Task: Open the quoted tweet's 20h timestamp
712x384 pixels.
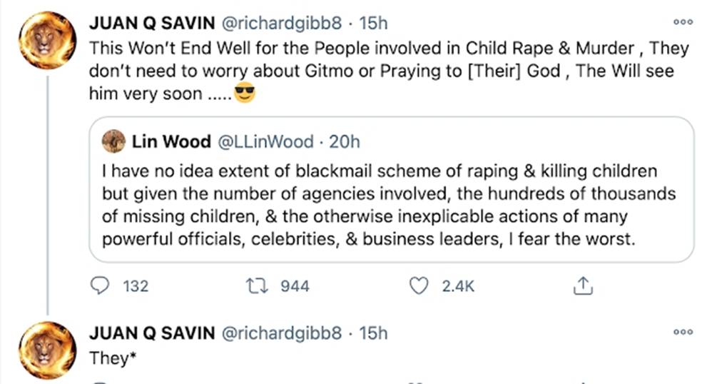Action: click(345, 142)
